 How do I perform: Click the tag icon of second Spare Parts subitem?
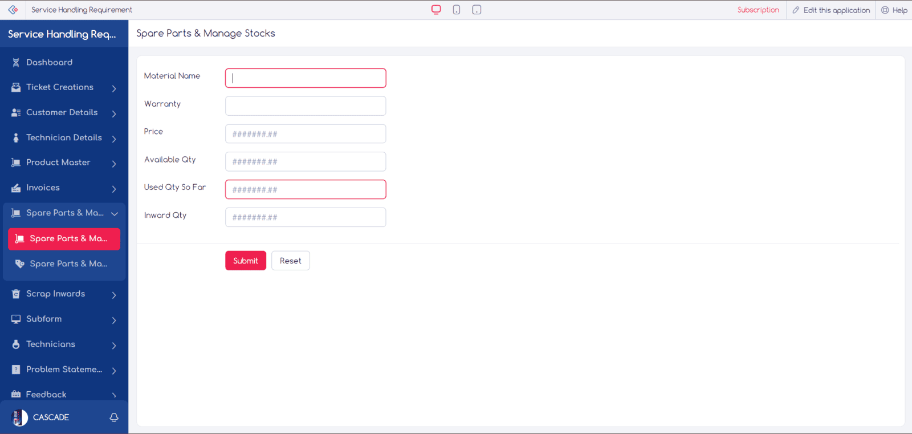20,263
